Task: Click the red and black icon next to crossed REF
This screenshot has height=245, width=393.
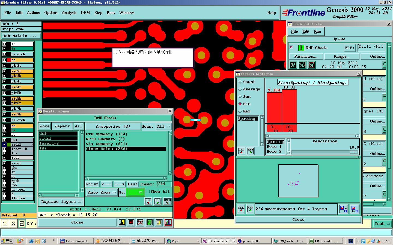Action: [x=131, y=222]
